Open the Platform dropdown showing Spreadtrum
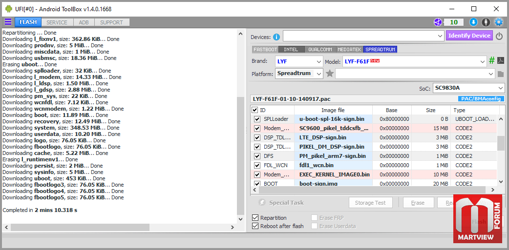The height and width of the screenshot is (250, 509). (x=299, y=74)
